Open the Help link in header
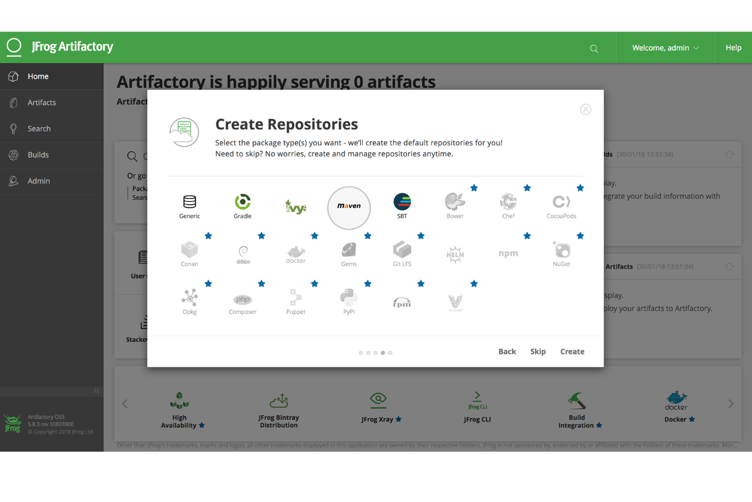This screenshot has height=502, width=752. pyautogui.click(x=733, y=48)
